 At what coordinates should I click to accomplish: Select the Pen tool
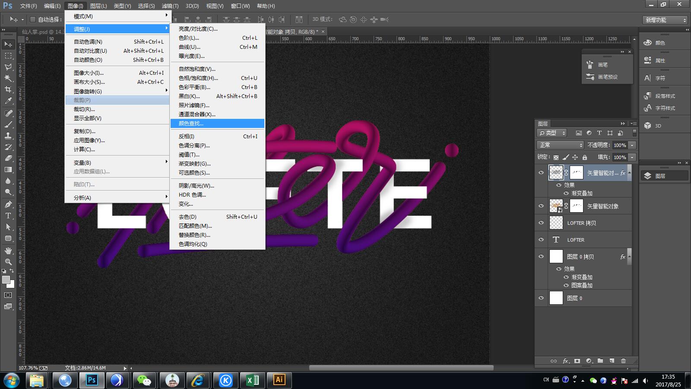8,204
